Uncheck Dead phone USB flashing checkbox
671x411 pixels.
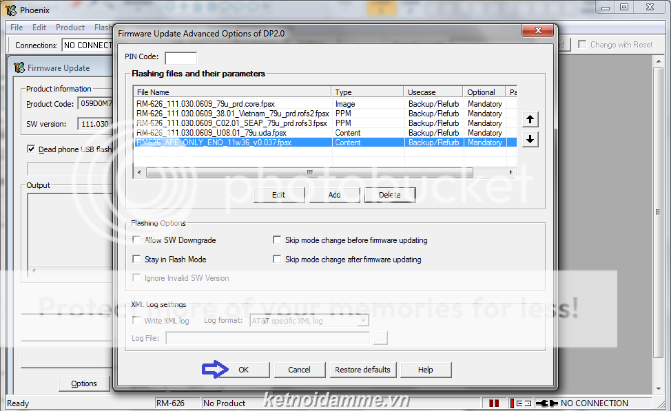(x=31, y=149)
